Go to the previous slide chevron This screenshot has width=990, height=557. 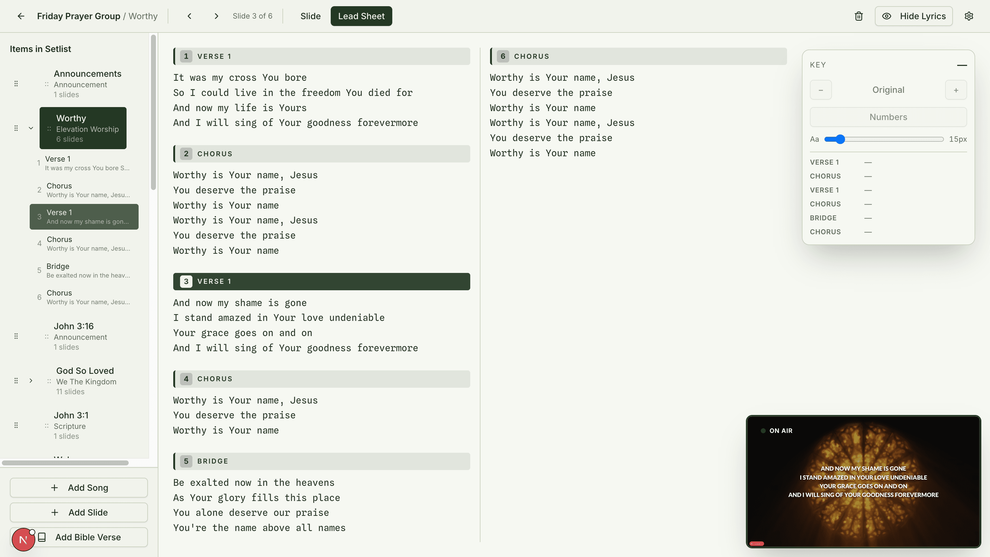(x=189, y=16)
